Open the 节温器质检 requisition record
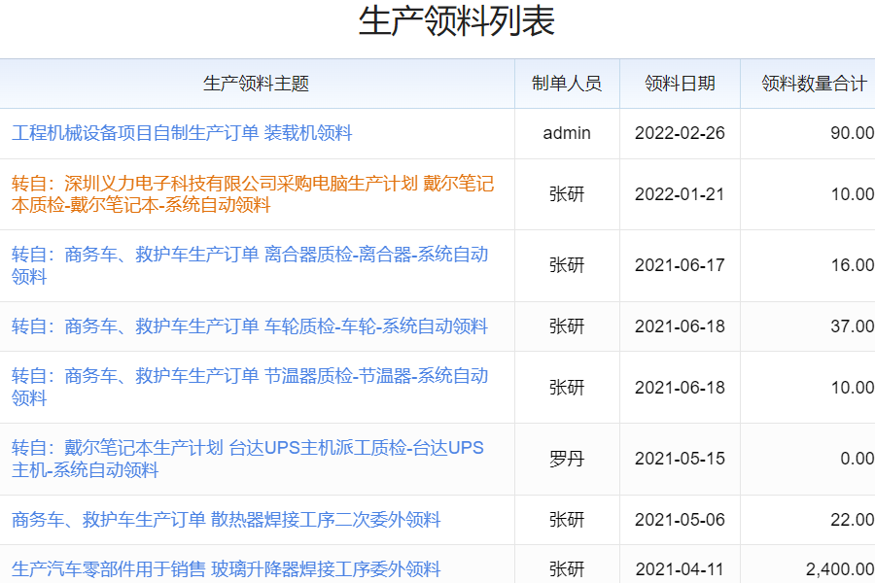Image resolution: width=875 pixels, height=583 pixels. click(250, 387)
